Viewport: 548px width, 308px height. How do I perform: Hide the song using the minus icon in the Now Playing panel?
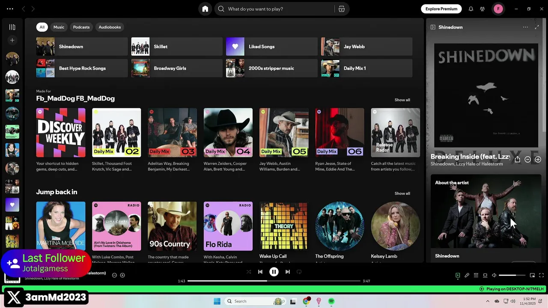tap(527, 160)
